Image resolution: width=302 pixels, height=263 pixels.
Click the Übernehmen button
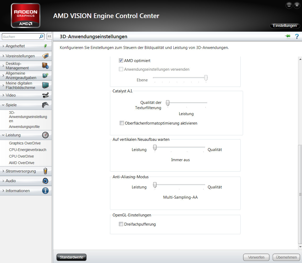tap(286, 257)
